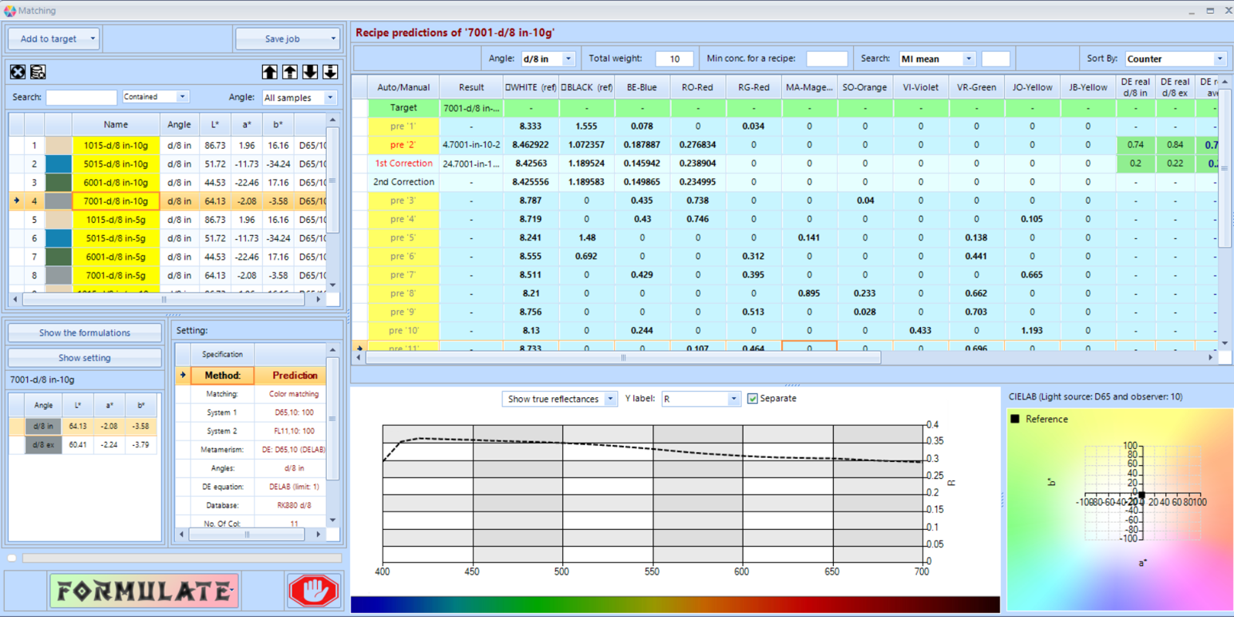The image size is (1234, 617).
Task: Click the database delete icon
Action: [38, 72]
